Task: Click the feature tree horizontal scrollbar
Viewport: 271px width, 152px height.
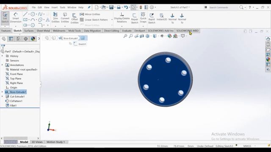Action: coord(15,138)
